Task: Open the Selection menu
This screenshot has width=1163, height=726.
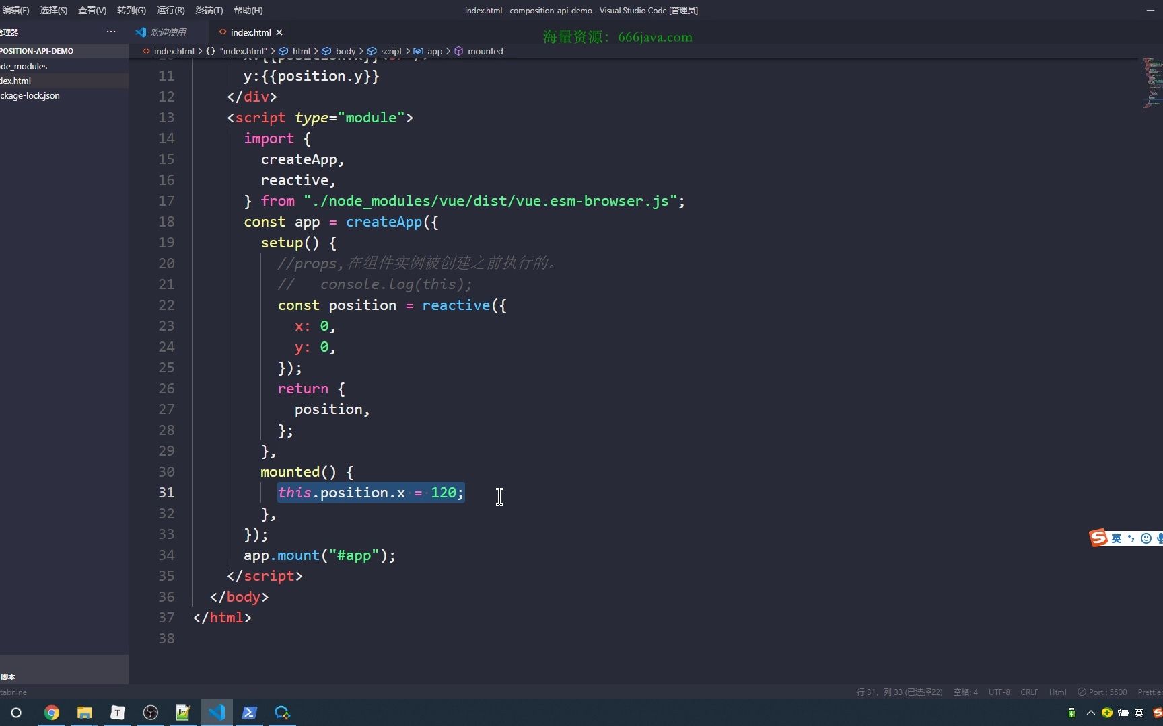Action: (x=53, y=10)
